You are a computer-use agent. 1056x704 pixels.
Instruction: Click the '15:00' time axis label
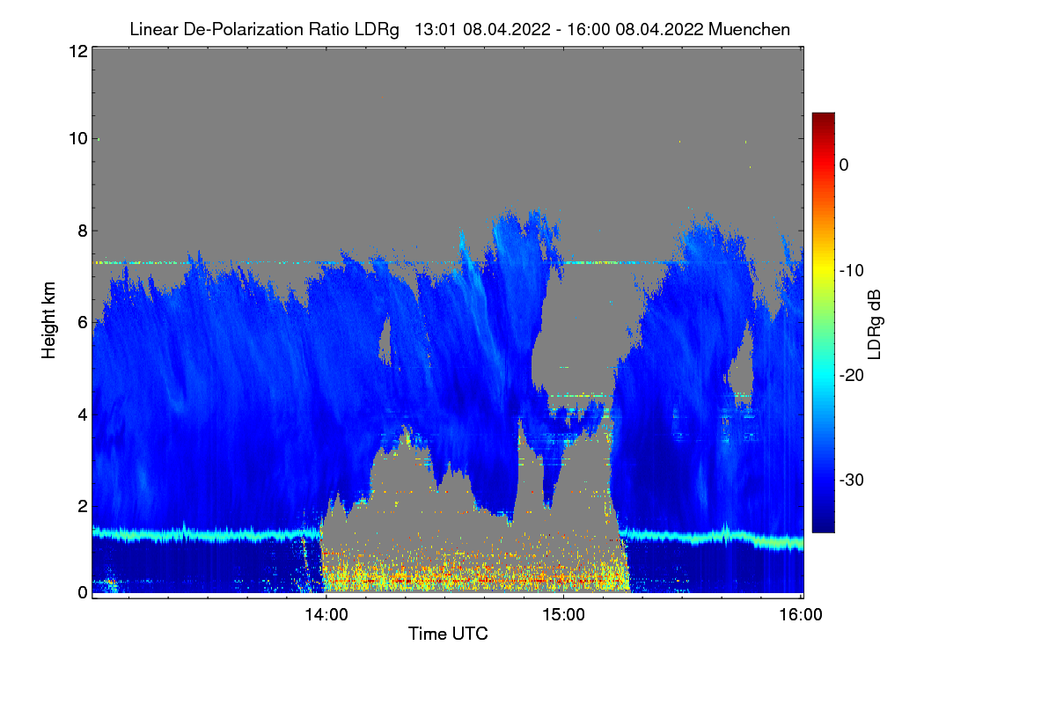pyautogui.click(x=563, y=615)
